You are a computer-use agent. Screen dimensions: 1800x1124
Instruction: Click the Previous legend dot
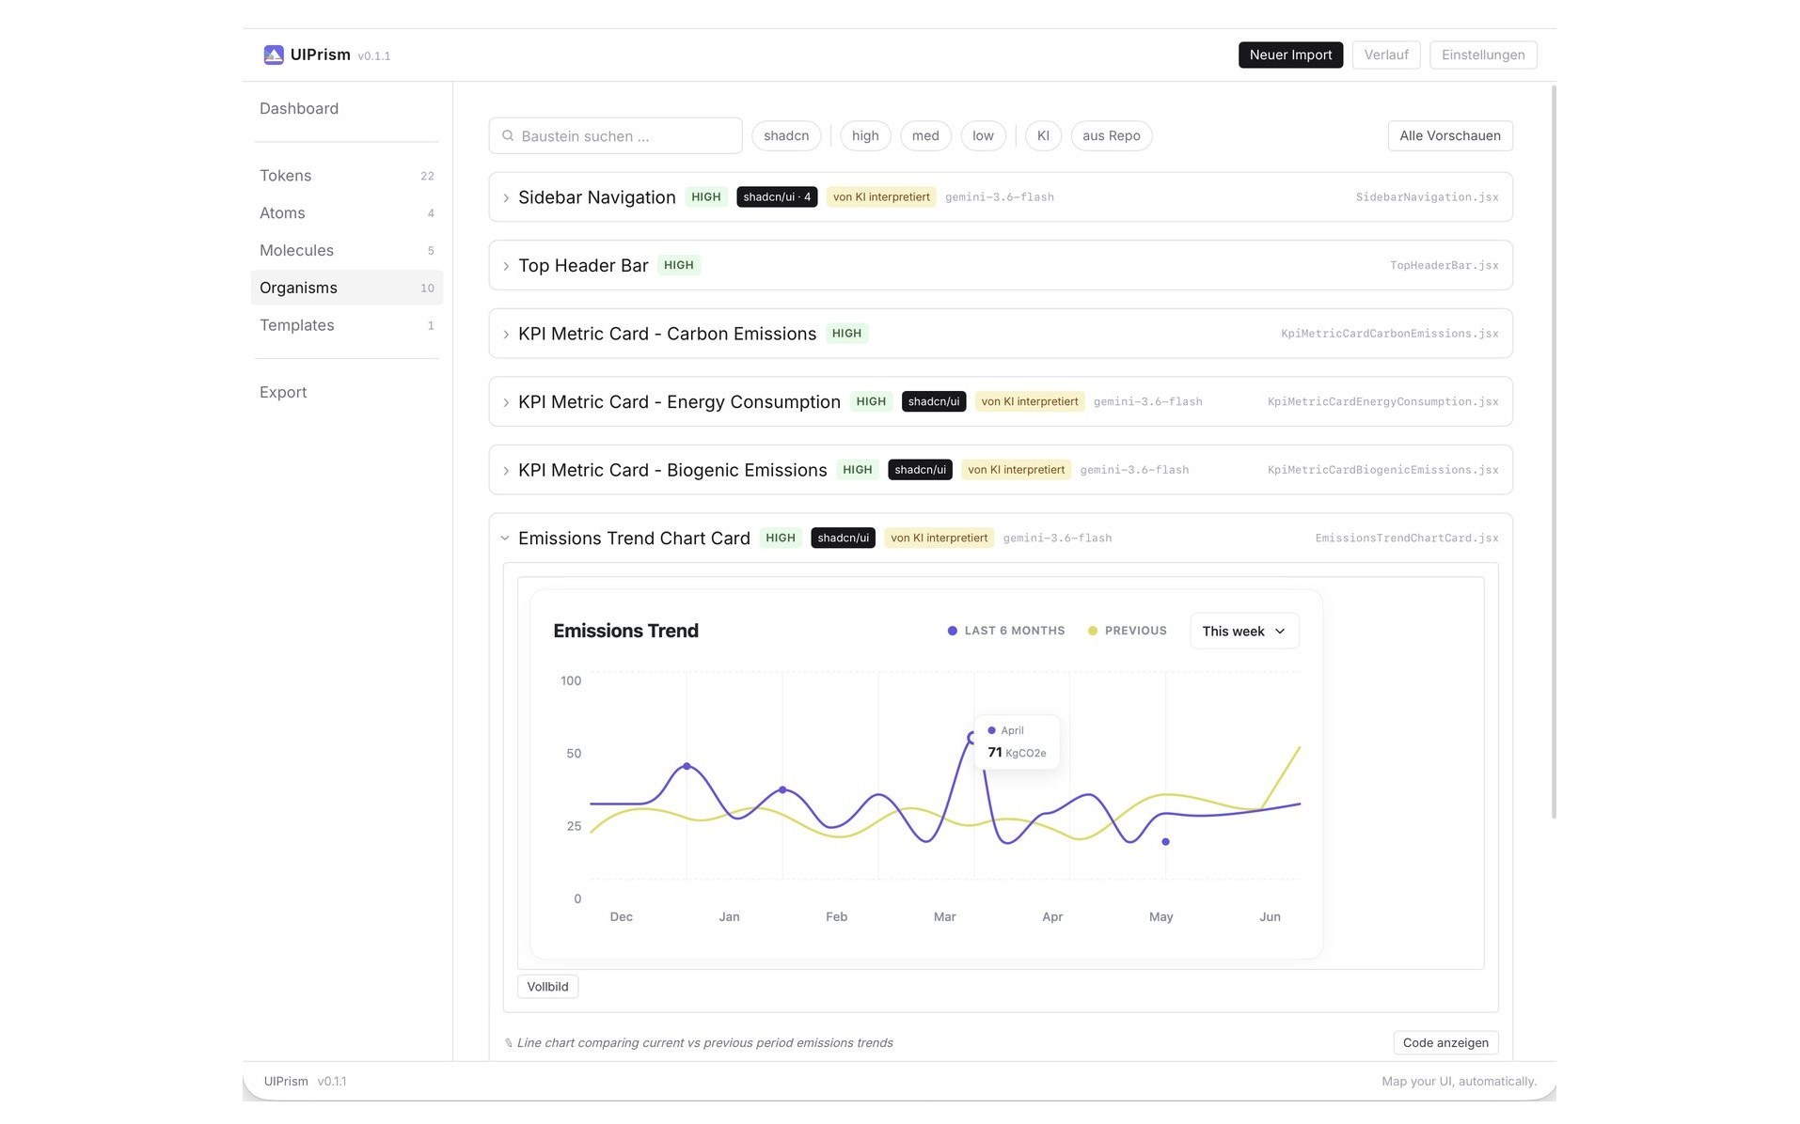pos(1092,631)
